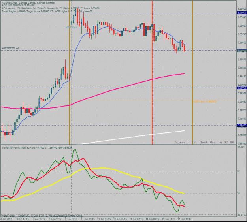247x222 pixels.
Task: Click the '11 Jun 03:15' time axis label
Action: tap(104, 219)
